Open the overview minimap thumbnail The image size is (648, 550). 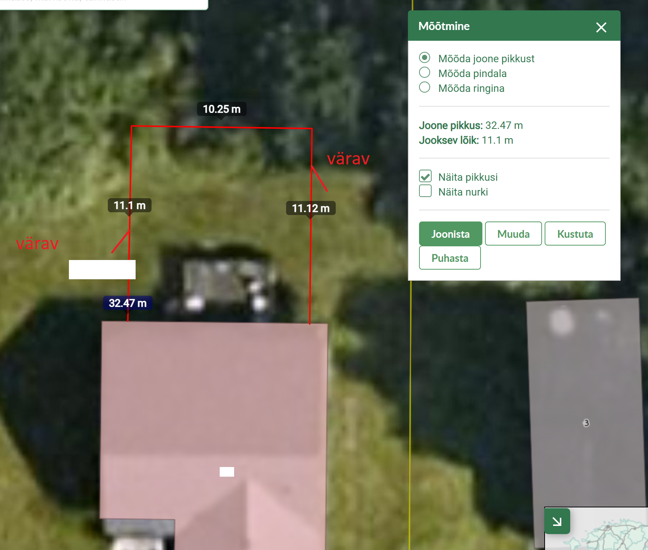pyautogui.click(x=608, y=533)
